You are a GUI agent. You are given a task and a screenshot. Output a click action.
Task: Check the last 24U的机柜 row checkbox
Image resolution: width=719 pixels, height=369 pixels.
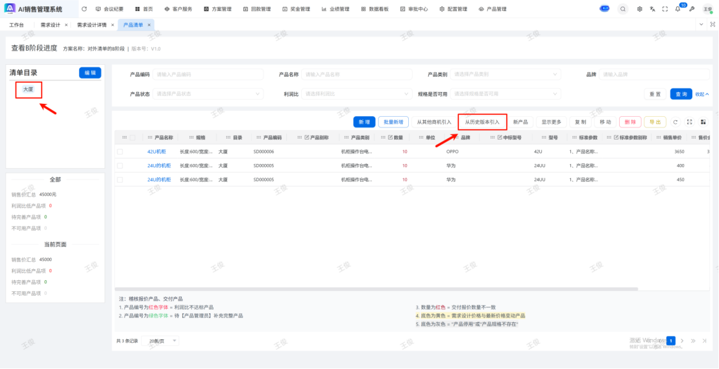pos(119,180)
